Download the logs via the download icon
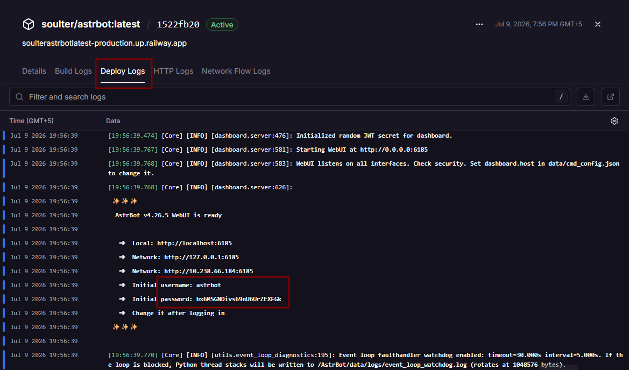The height and width of the screenshot is (370, 629). [x=585, y=97]
